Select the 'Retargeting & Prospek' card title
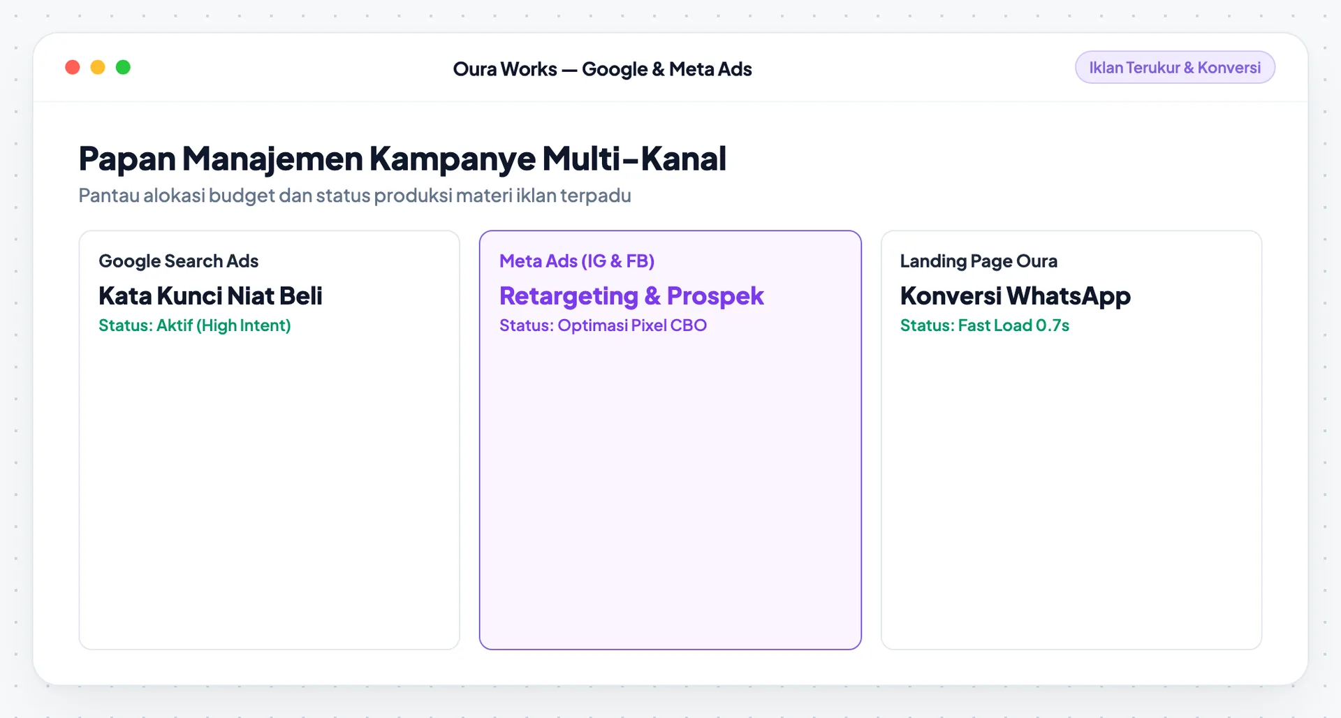 tap(631, 296)
